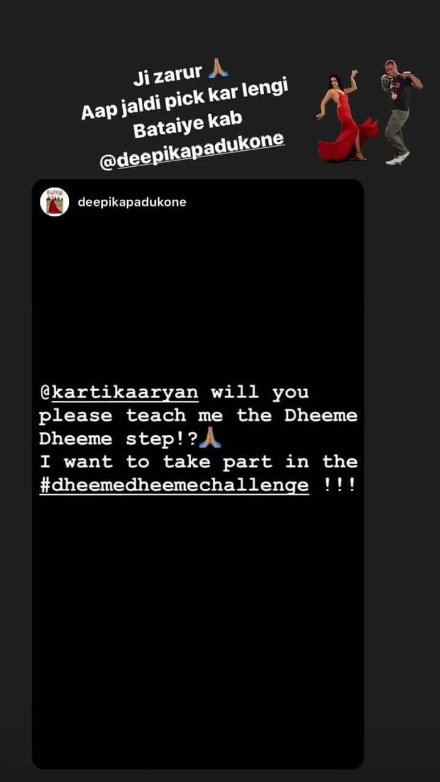Open the #dheemedheemechallenge hashtag
This screenshot has height=782, width=440.
coord(174,486)
